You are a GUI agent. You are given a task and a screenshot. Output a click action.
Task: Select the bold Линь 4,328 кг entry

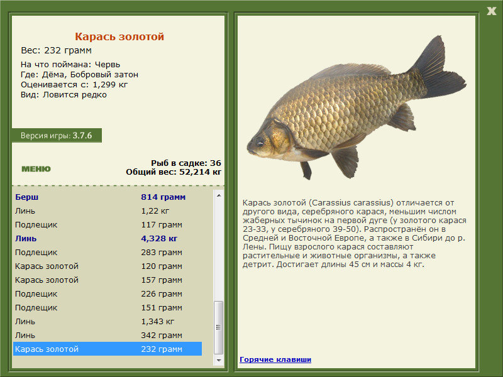108,239
